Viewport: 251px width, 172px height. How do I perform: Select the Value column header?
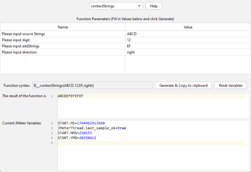coord(188,27)
